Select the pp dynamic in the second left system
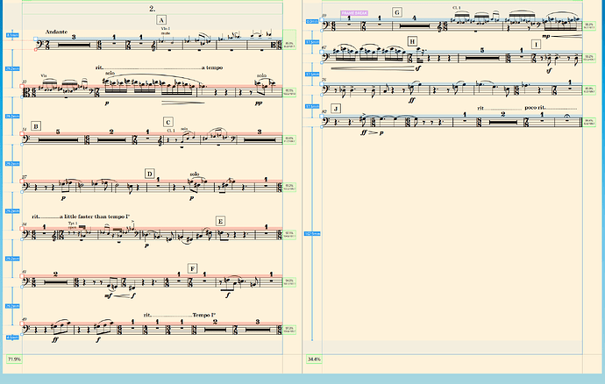The height and width of the screenshot is (384, 605). coord(259,103)
